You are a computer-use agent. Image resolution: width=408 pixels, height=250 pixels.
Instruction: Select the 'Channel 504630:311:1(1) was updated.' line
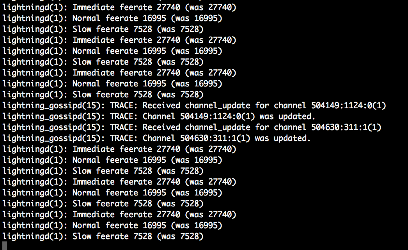tap(156, 138)
